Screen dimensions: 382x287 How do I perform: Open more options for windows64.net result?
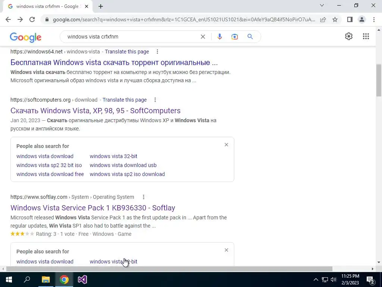(157, 52)
